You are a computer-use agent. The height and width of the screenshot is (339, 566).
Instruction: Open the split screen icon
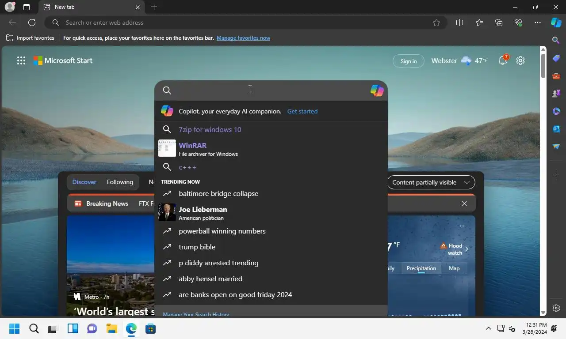pyautogui.click(x=459, y=23)
